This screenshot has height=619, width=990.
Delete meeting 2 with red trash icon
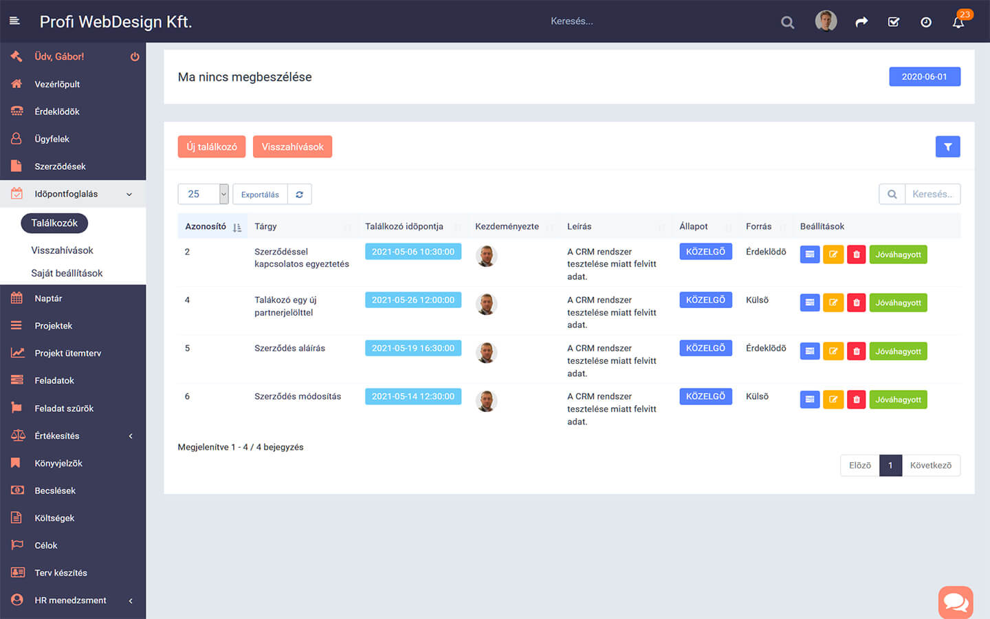coord(856,254)
